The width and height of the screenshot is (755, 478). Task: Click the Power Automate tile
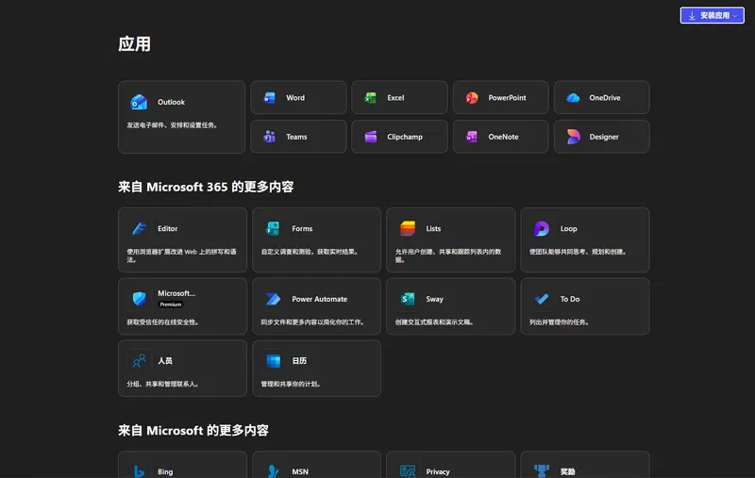(316, 306)
